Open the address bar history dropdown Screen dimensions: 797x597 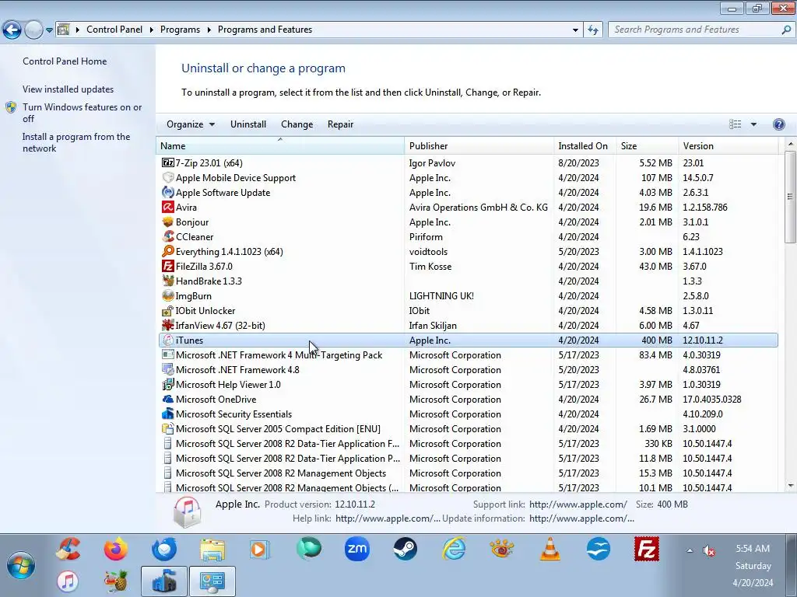[575, 30]
